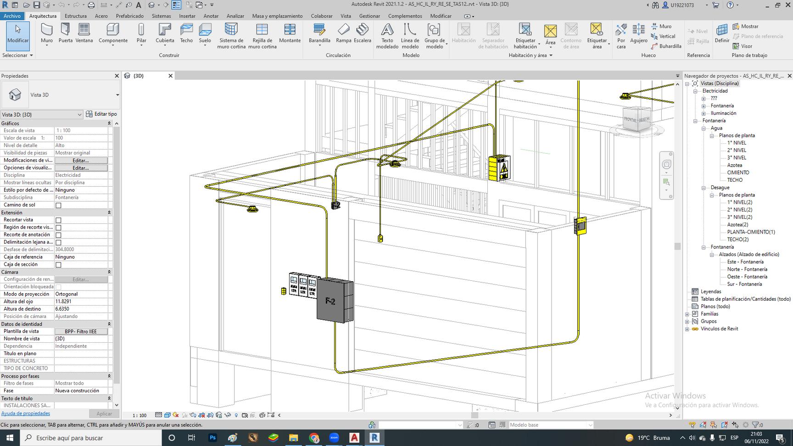
Task: Click the Editar tipo button
Action: (x=101, y=114)
